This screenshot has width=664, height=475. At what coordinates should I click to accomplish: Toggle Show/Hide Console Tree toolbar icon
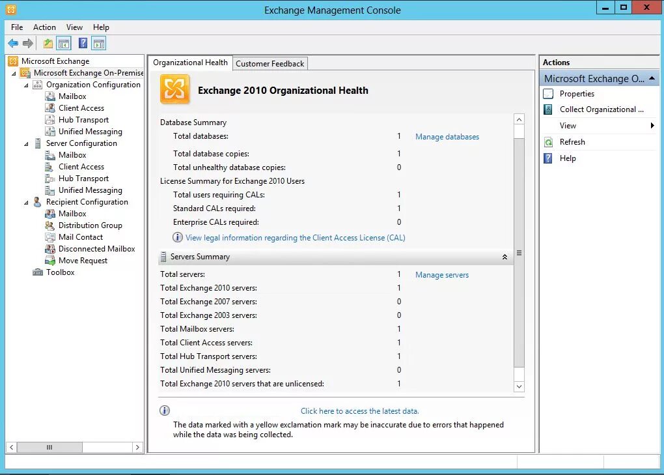click(64, 43)
